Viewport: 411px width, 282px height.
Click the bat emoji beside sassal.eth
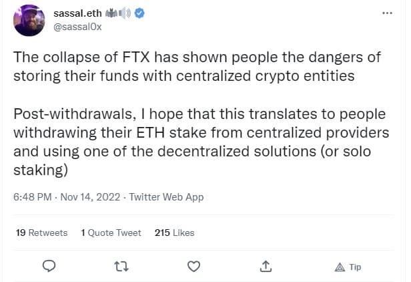113,13
